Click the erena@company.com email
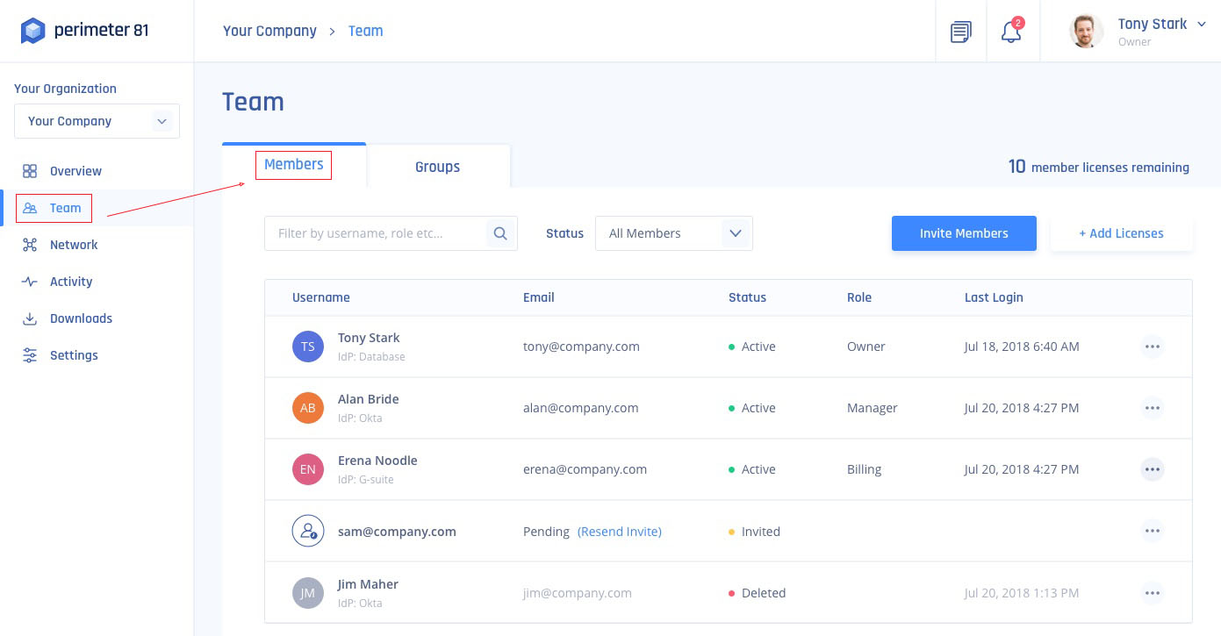This screenshot has height=636, width=1221. tap(585, 469)
